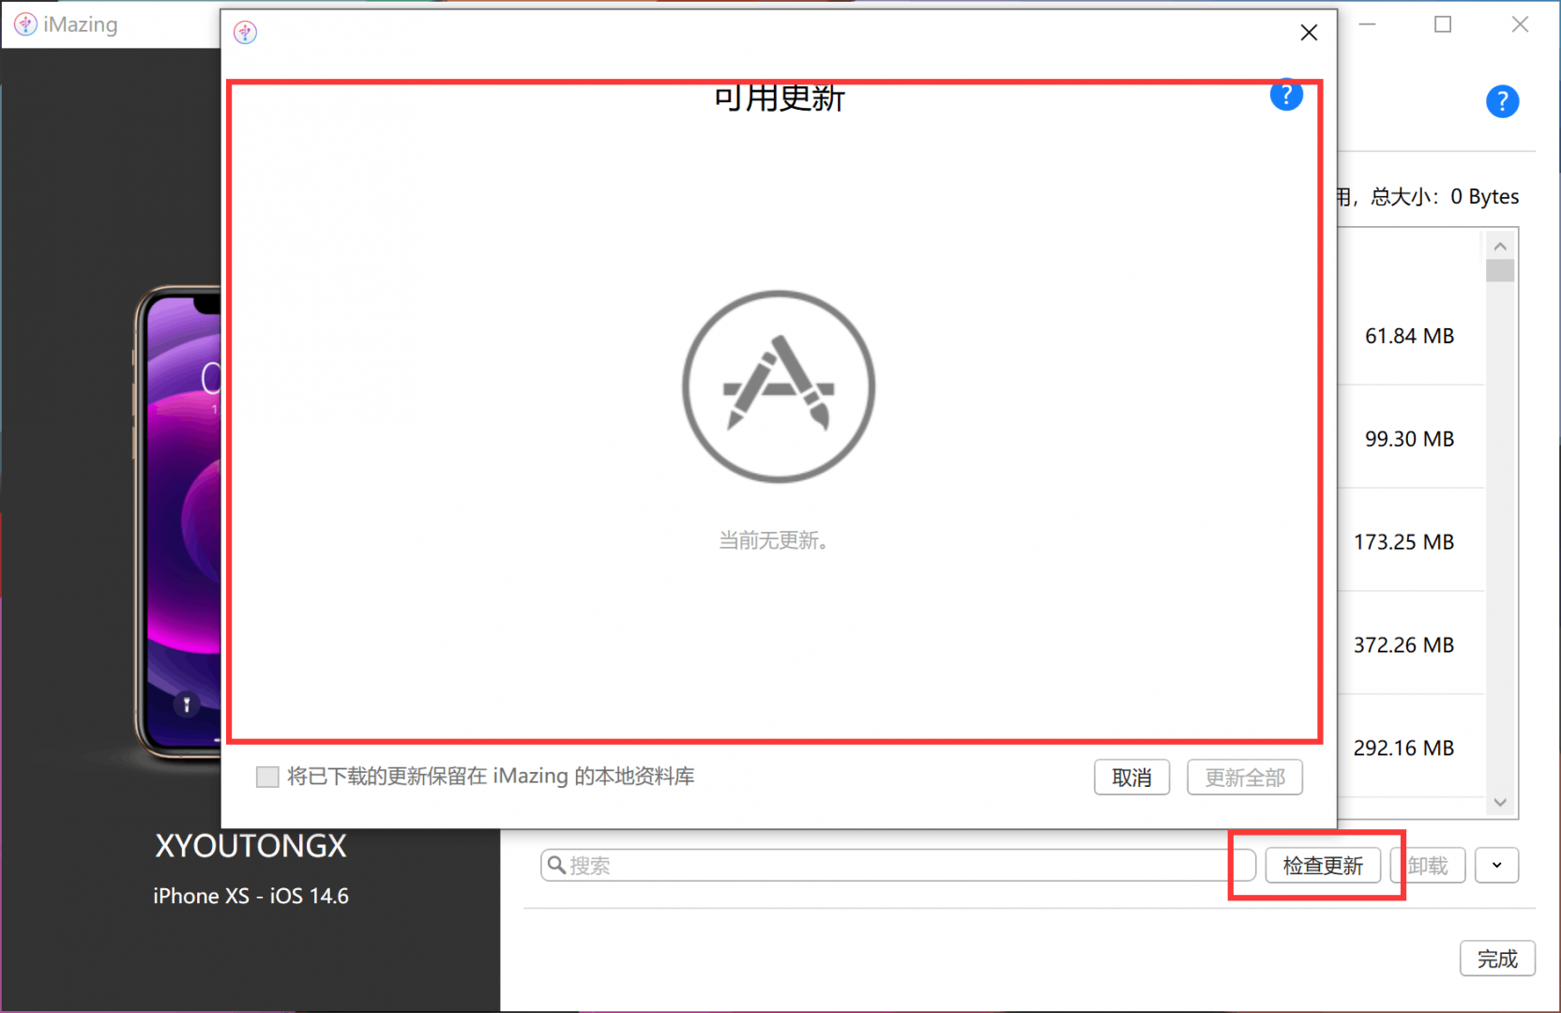Open the blue help icon in main window
The image size is (1561, 1013).
[1502, 101]
